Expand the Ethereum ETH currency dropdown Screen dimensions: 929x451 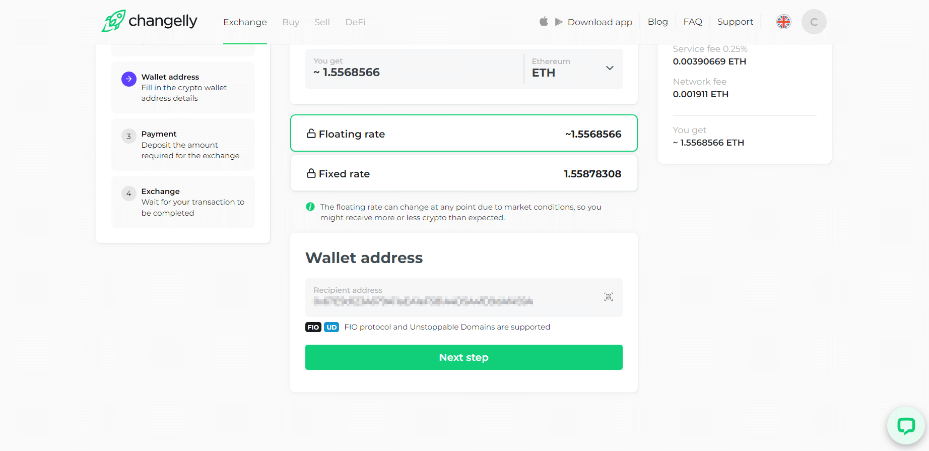[x=573, y=69]
